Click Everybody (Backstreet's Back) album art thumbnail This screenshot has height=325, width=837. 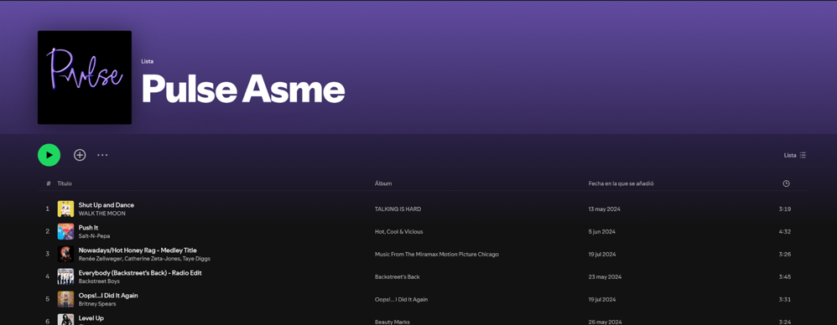click(65, 276)
